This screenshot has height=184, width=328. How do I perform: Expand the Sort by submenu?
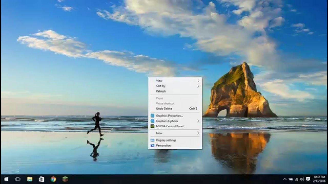(175, 86)
